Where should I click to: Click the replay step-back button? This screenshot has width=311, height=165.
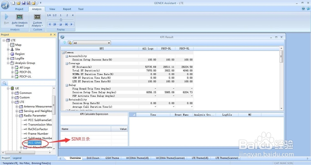click(55, 24)
